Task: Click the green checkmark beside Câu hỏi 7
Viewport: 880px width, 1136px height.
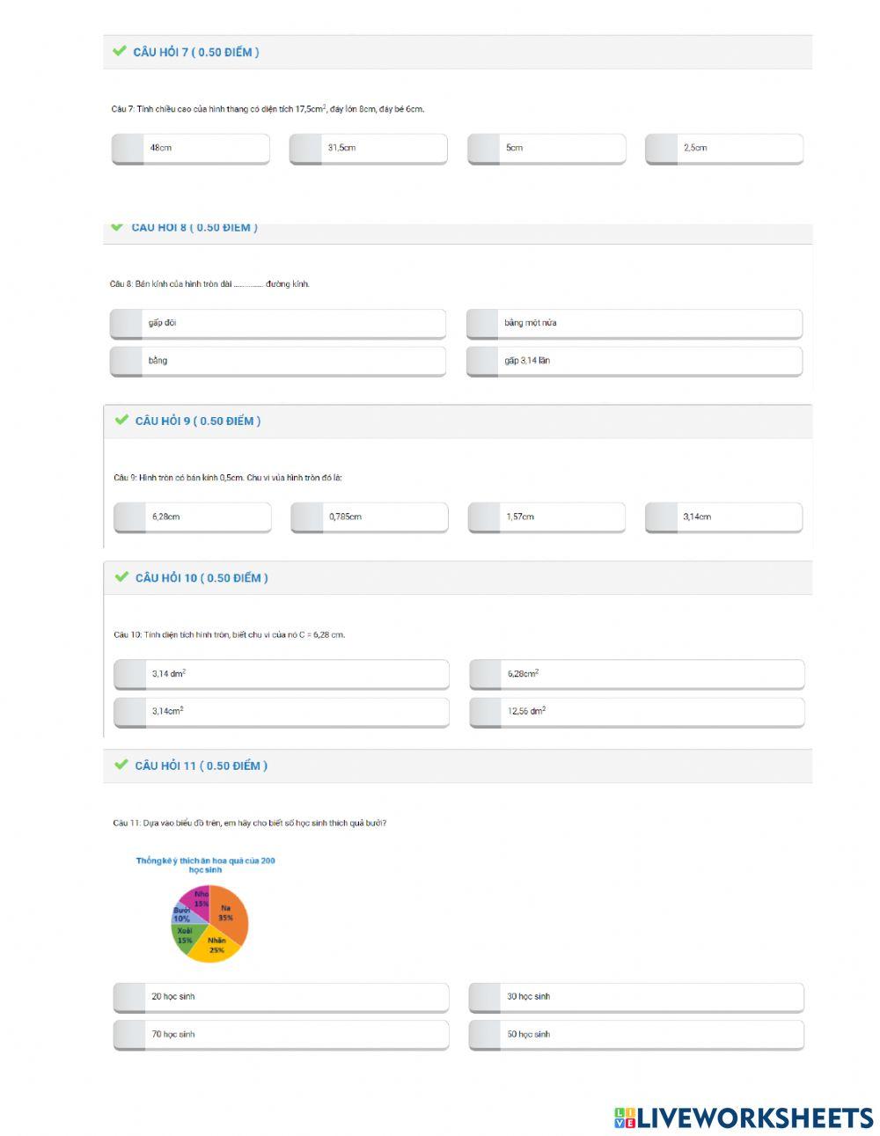Action: tap(120, 51)
